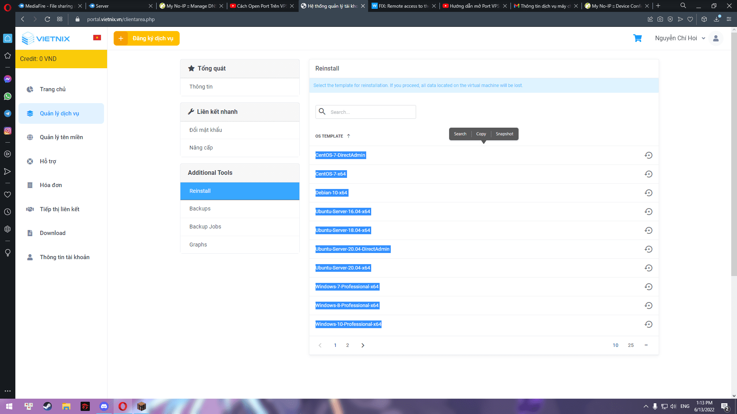Choose Copy in the selection popup

point(481,134)
